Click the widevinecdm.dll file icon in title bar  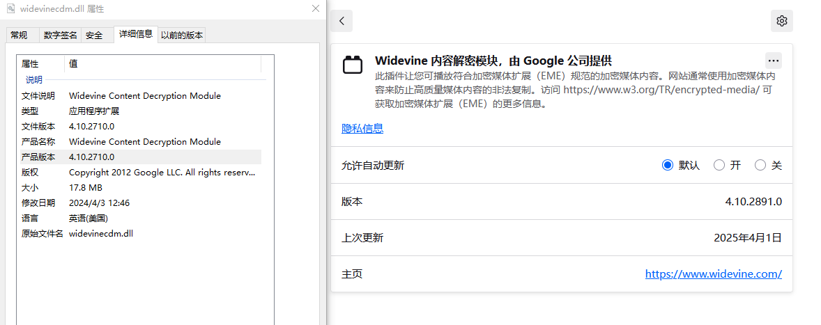coord(10,8)
